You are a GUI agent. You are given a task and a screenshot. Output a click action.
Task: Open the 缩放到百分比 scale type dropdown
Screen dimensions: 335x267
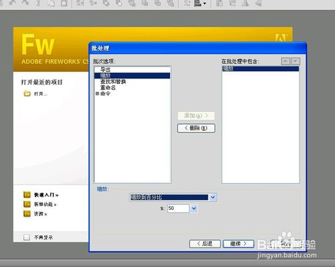point(213,197)
